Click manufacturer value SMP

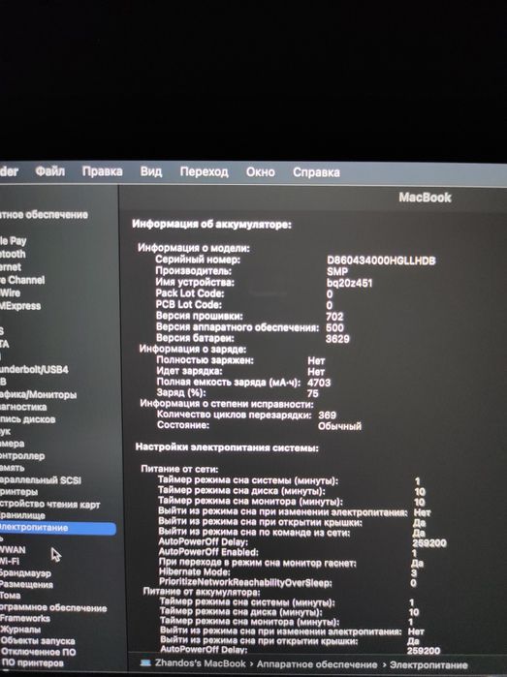337,271
